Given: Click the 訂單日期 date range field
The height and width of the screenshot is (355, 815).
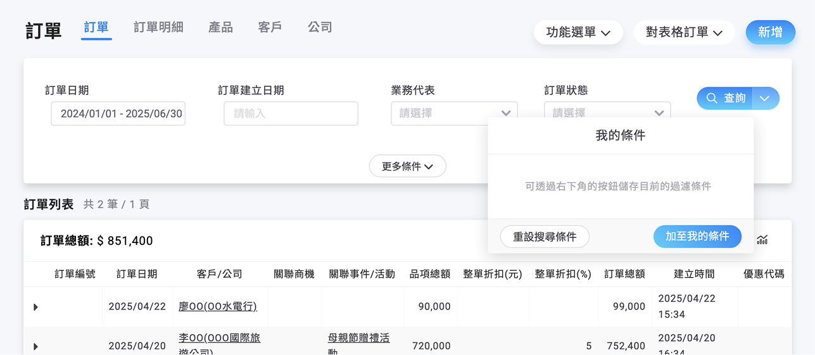Looking at the screenshot, I should 118,114.
